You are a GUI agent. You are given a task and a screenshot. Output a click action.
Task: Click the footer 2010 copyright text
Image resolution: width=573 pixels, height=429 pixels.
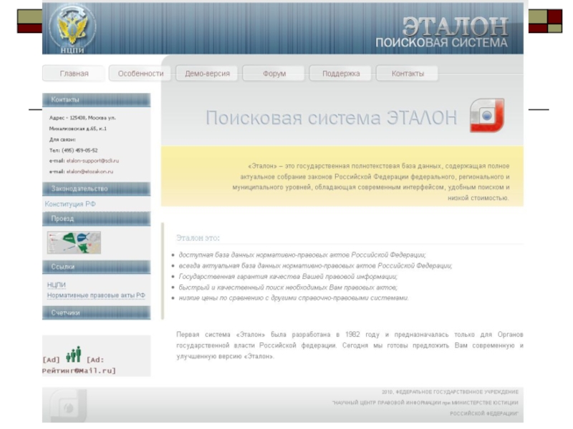425,403
